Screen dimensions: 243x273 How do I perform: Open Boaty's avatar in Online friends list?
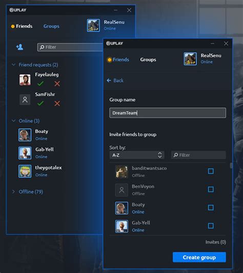25,135
